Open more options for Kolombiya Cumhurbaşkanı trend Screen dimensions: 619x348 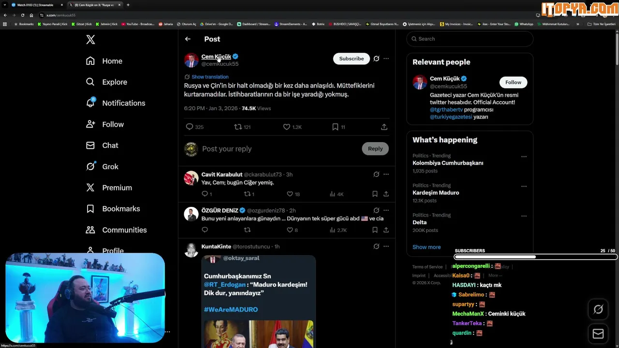pos(524,157)
